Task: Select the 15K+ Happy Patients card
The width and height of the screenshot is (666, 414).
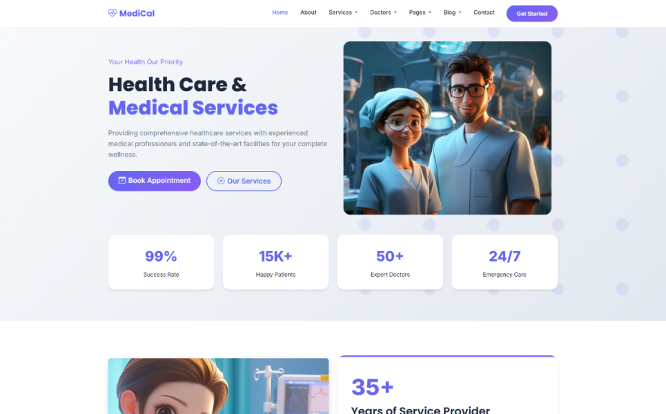Action: [275, 262]
